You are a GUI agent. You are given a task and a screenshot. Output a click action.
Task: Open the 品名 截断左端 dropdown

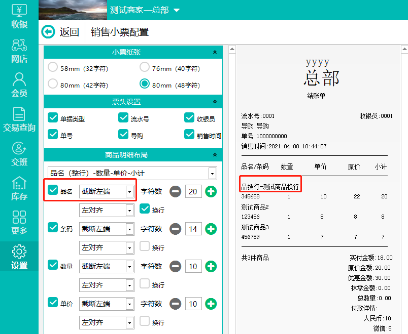129,191
